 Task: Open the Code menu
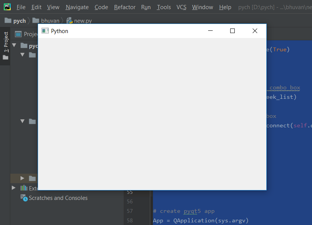(x=101, y=7)
